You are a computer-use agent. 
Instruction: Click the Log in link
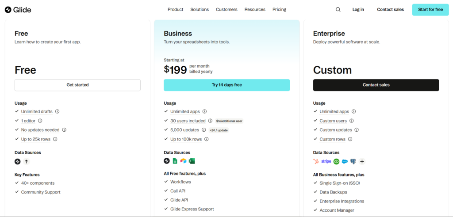pos(358,10)
